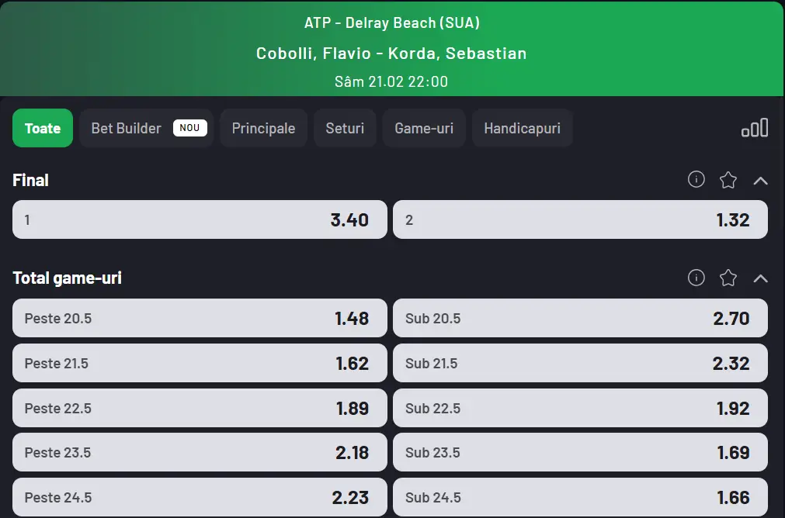Select Korda to win at 1.32
785x518 pixels.
[x=581, y=219]
